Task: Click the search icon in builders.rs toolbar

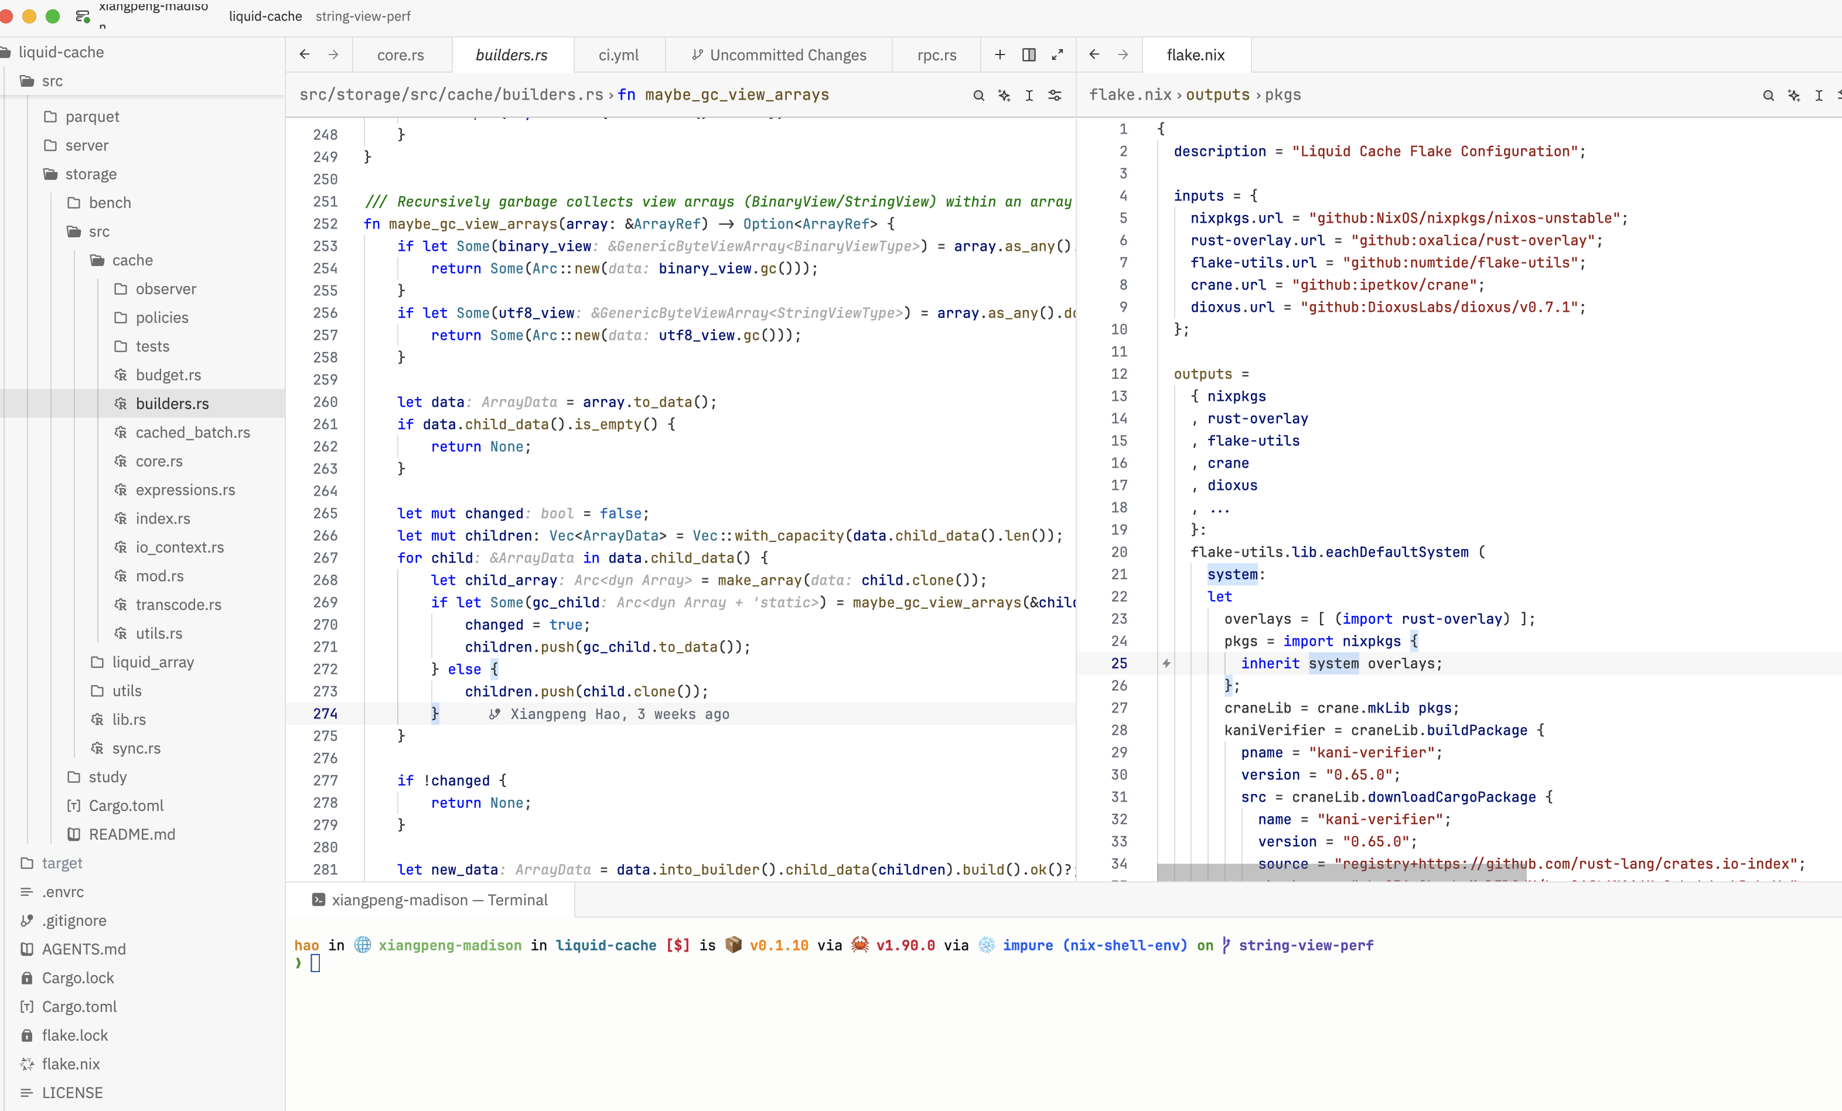Action: [x=978, y=95]
